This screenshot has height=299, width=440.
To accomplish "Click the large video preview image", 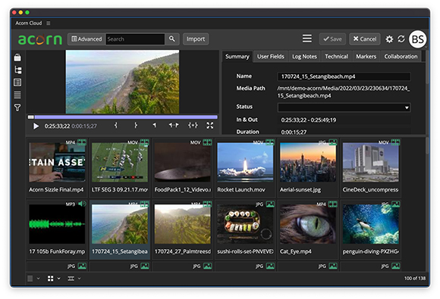I will click(122, 82).
